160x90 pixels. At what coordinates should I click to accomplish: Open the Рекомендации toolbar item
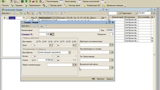(52, 1)
